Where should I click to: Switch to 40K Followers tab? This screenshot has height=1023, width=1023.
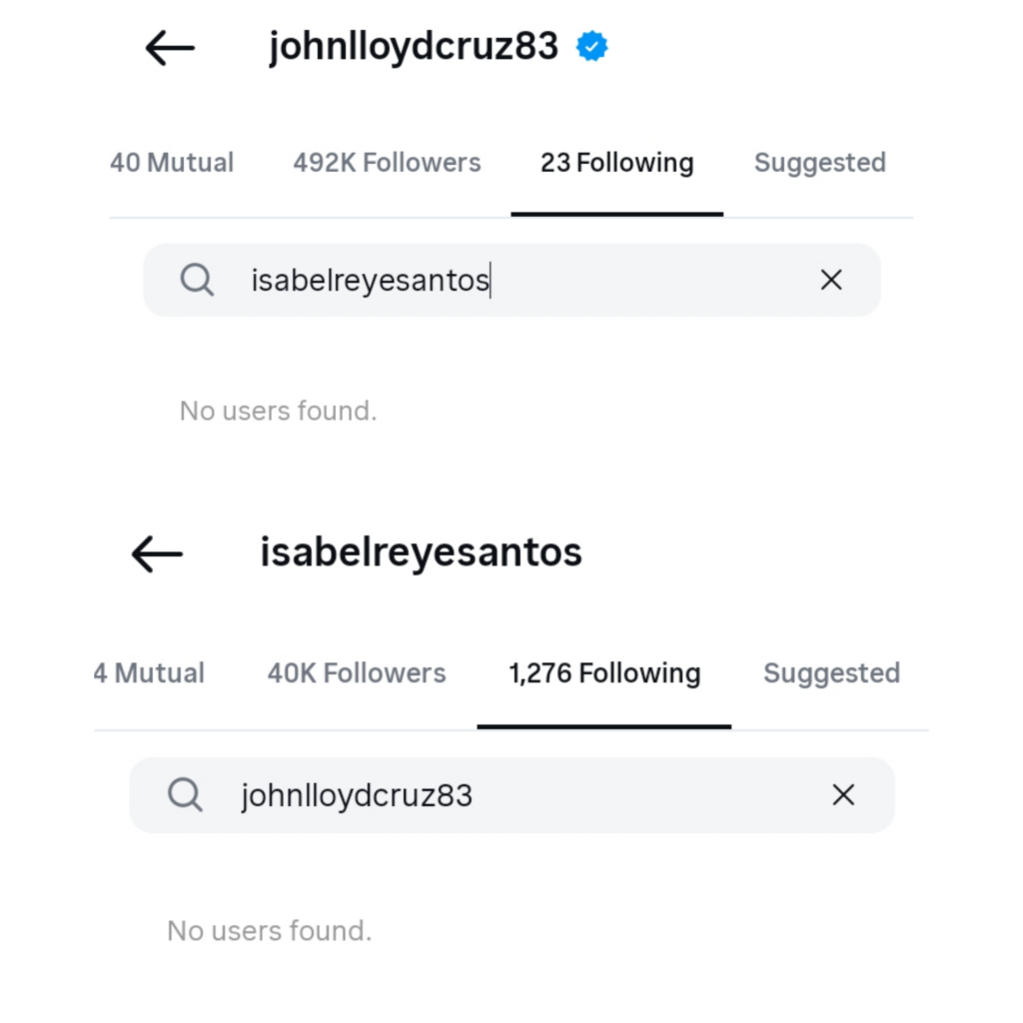pos(357,673)
